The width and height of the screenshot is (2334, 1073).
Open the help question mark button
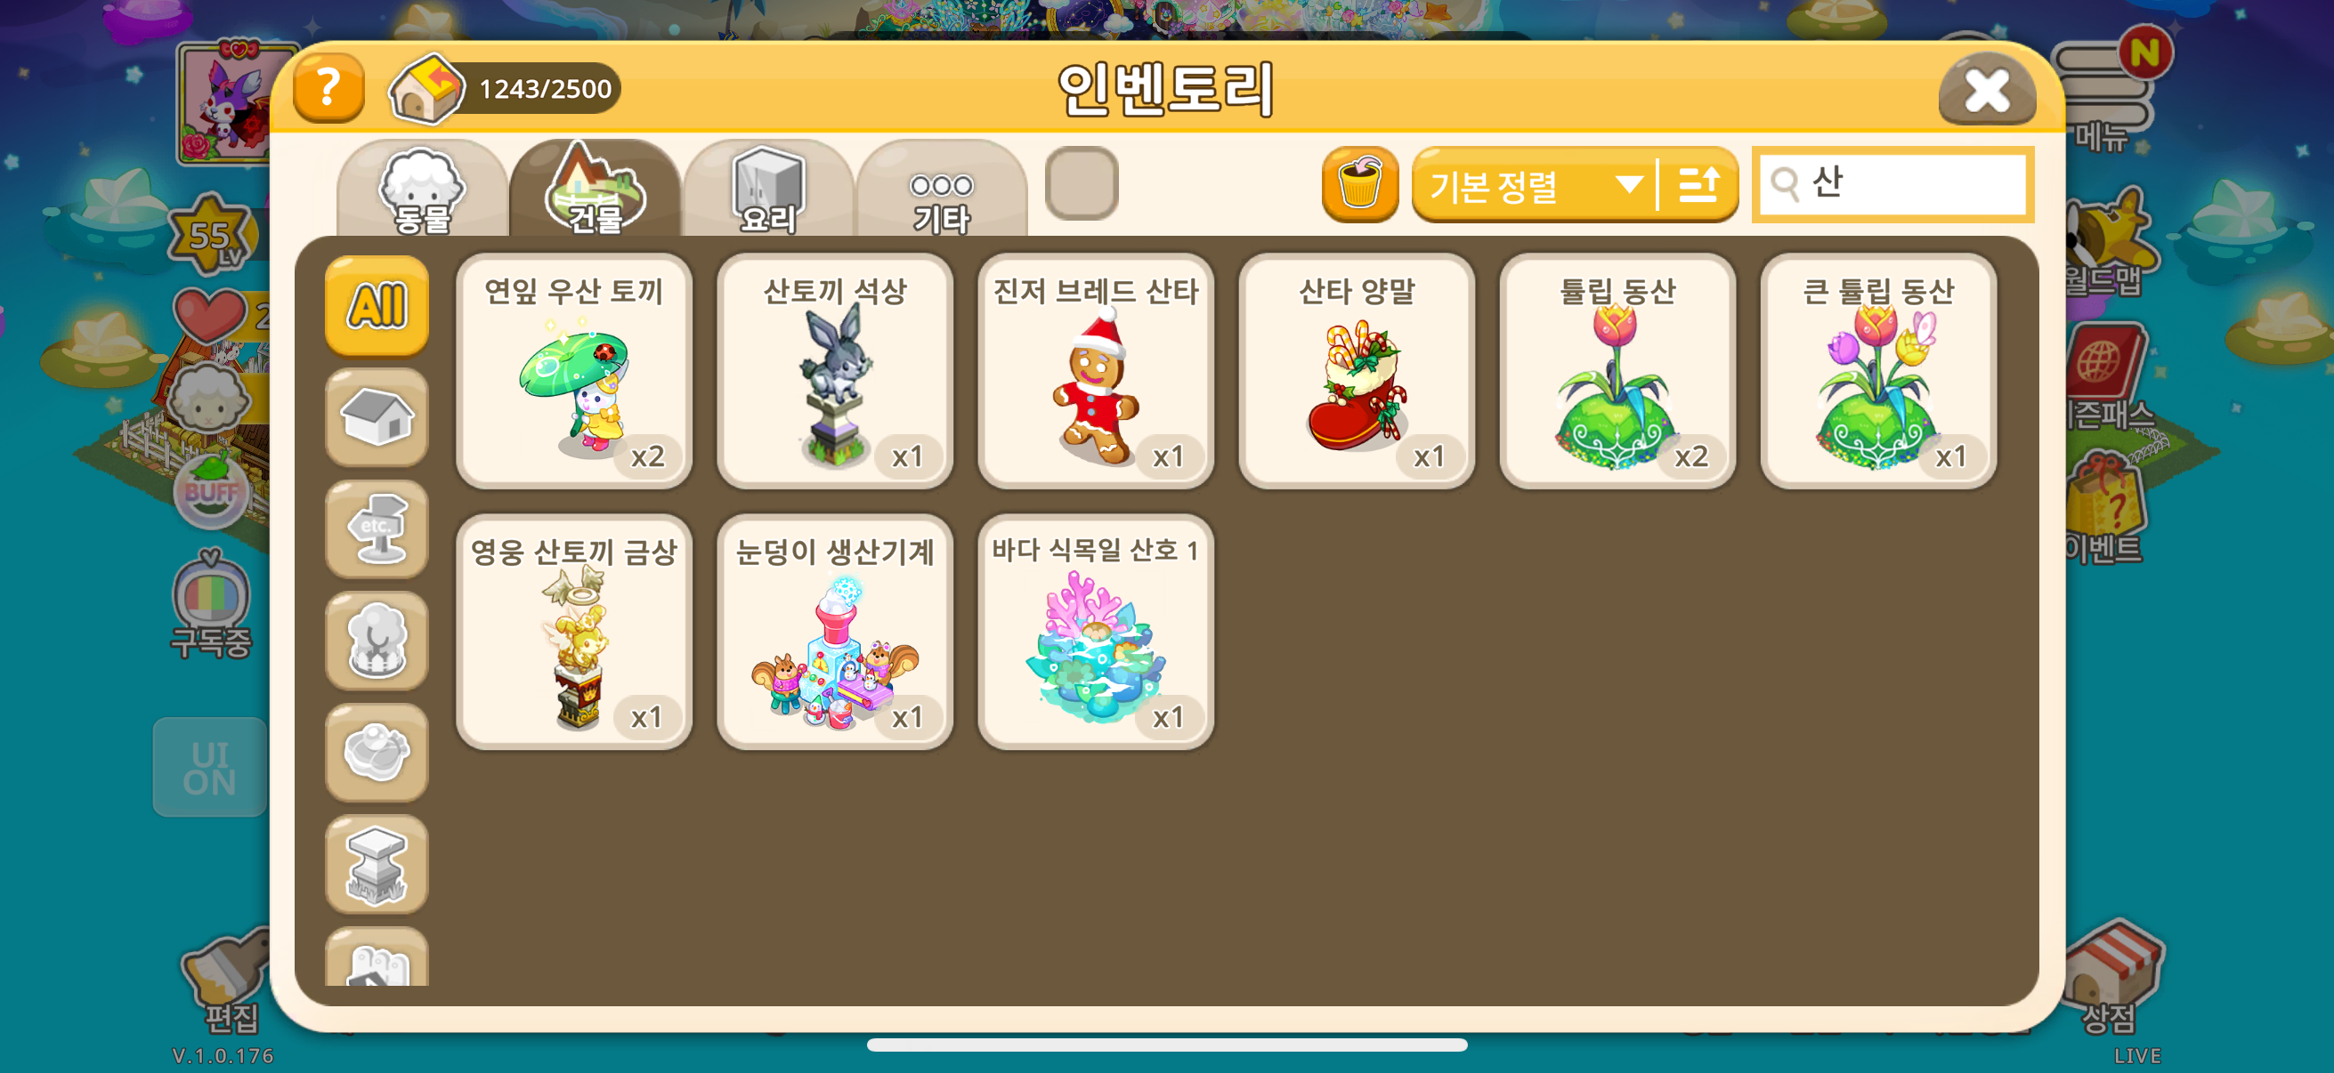tap(328, 88)
